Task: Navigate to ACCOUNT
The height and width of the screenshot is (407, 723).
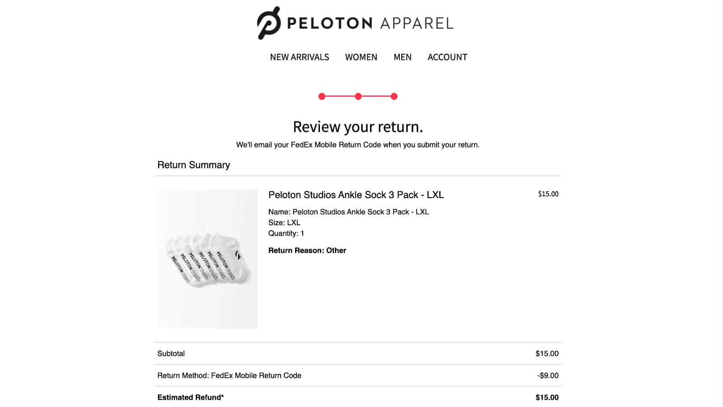Action: (x=447, y=57)
